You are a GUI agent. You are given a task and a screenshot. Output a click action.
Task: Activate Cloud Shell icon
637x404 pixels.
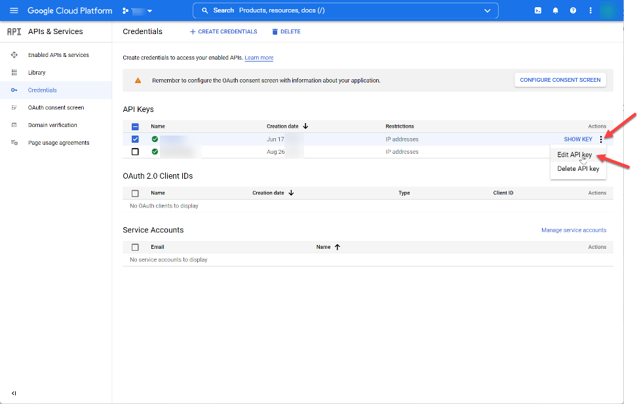(x=538, y=10)
